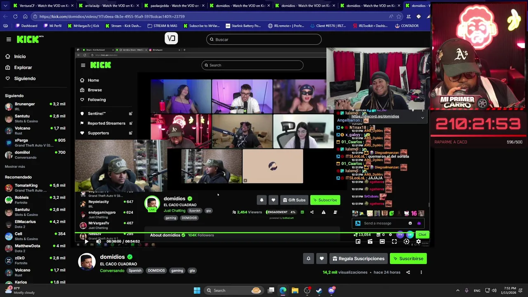Image resolution: width=528 pixels, height=297 pixels.
Task: Expand the list with Mostrar más
Action: pyautogui.click(x=15, y=167)
